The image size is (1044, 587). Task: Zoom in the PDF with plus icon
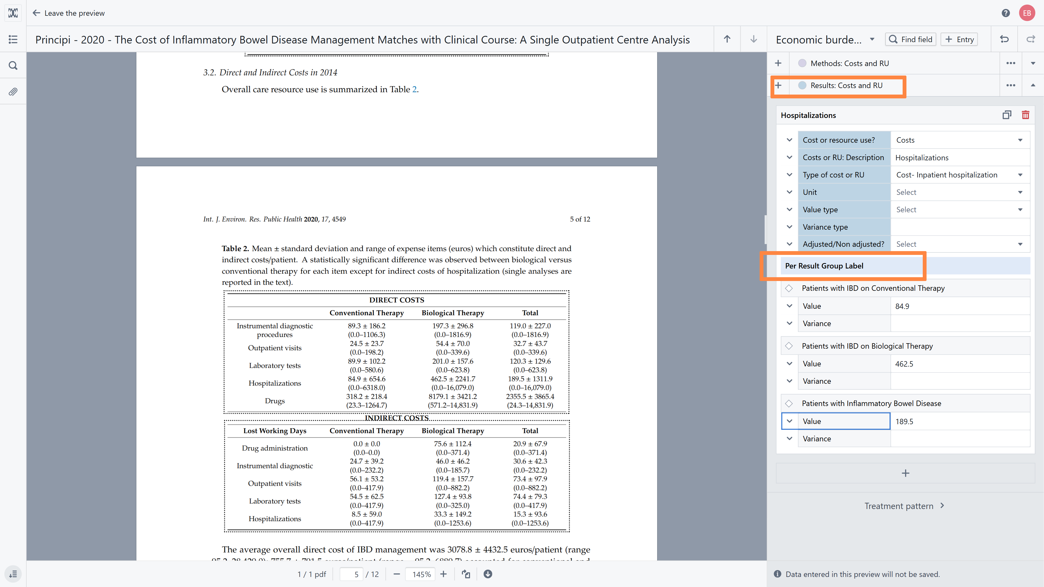[x=443, y=574]
